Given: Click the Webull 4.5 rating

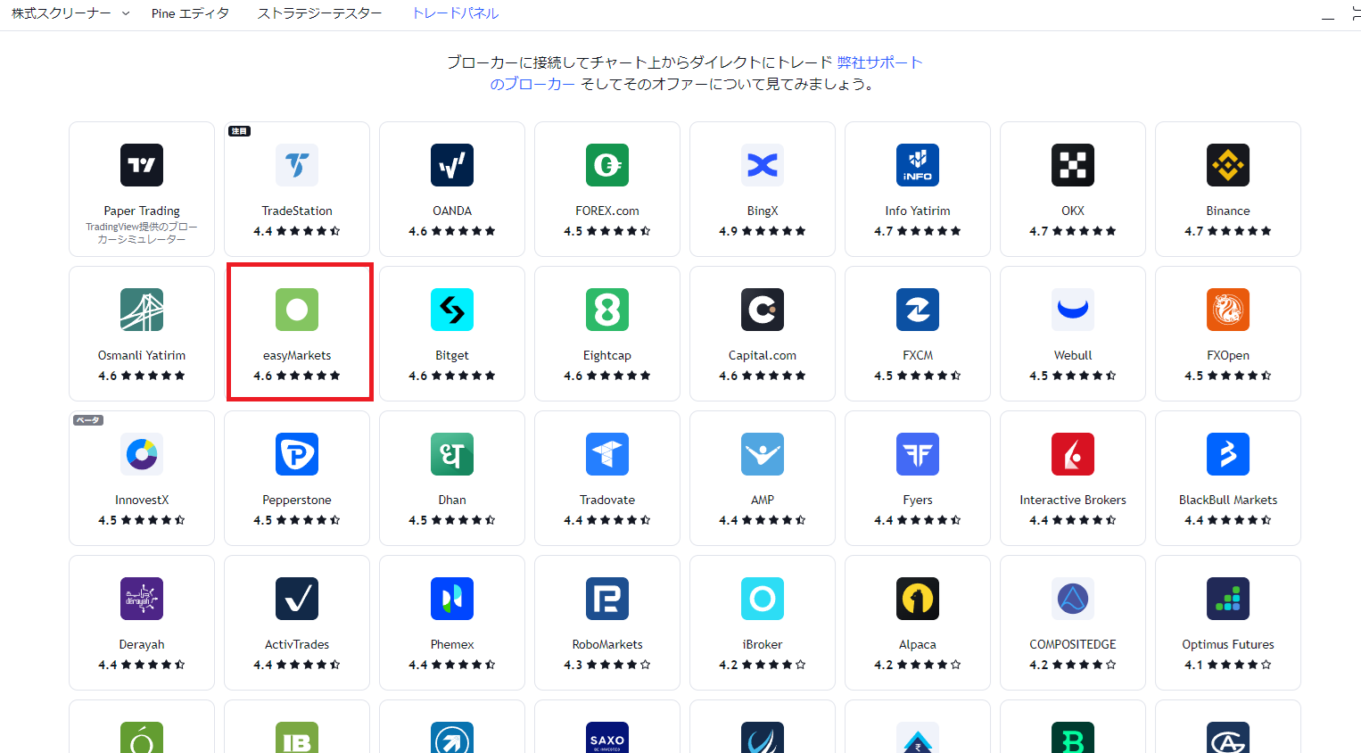Looking at the screenshot, I should tap(1073, 376).
